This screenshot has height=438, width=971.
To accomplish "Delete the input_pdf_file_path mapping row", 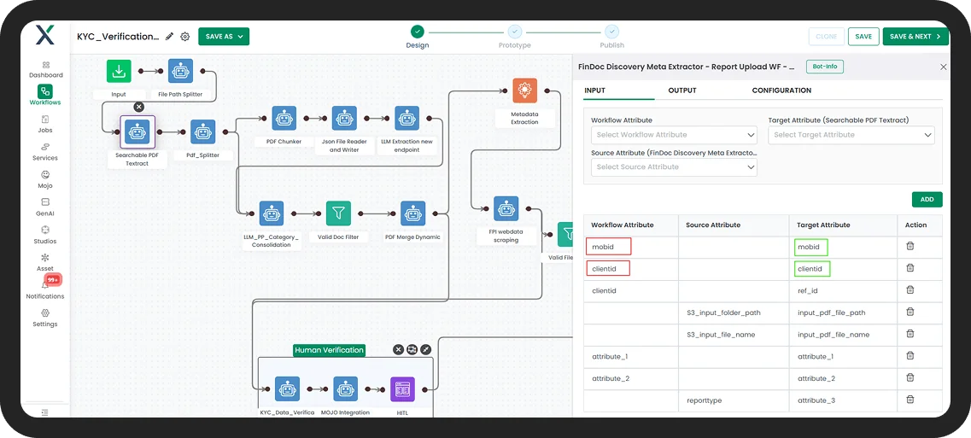I will pos(910,312).
